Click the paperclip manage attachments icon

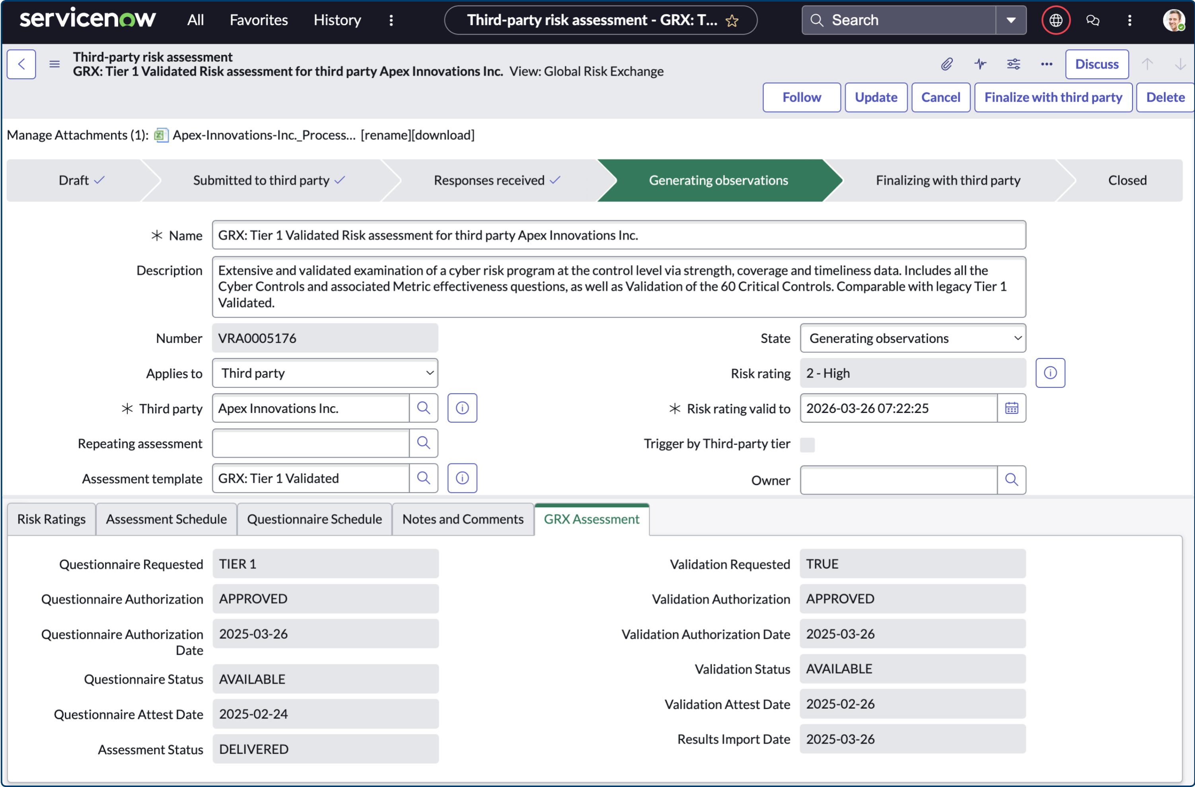point(946,64)
